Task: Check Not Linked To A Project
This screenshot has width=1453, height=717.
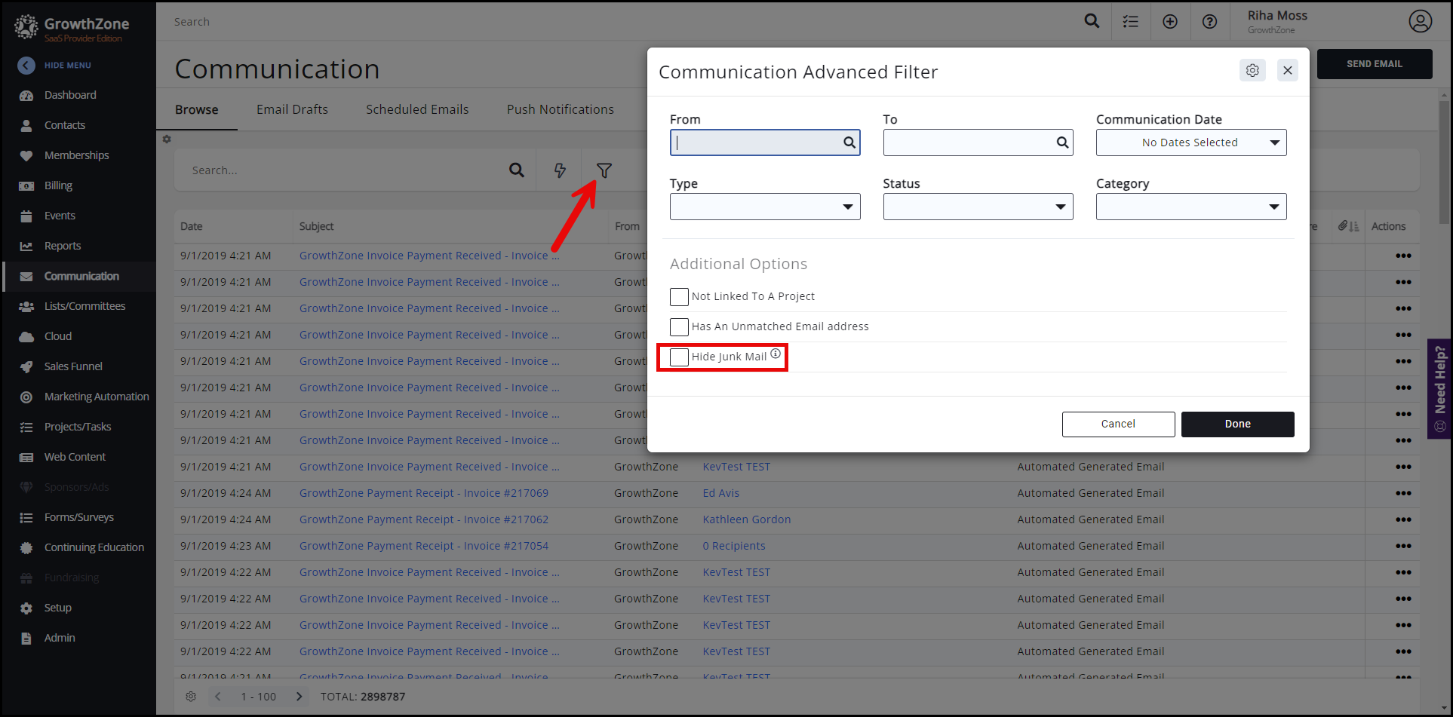Action: (679, 297)
